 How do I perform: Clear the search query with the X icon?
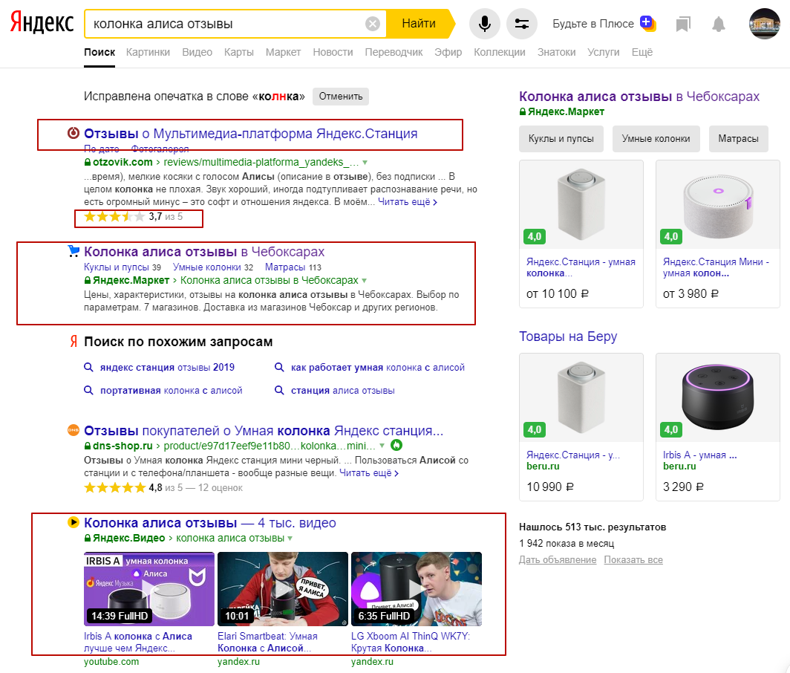pyautogui.click(x=372, y=22)
